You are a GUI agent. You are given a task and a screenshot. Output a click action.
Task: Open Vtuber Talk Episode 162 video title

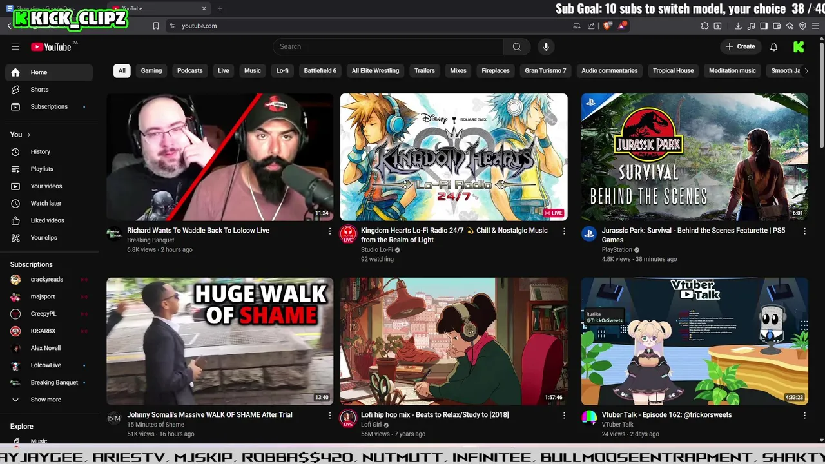pyautogui.click(x=666, y=415)
